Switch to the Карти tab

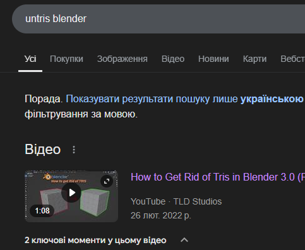[x=254, y=59]
